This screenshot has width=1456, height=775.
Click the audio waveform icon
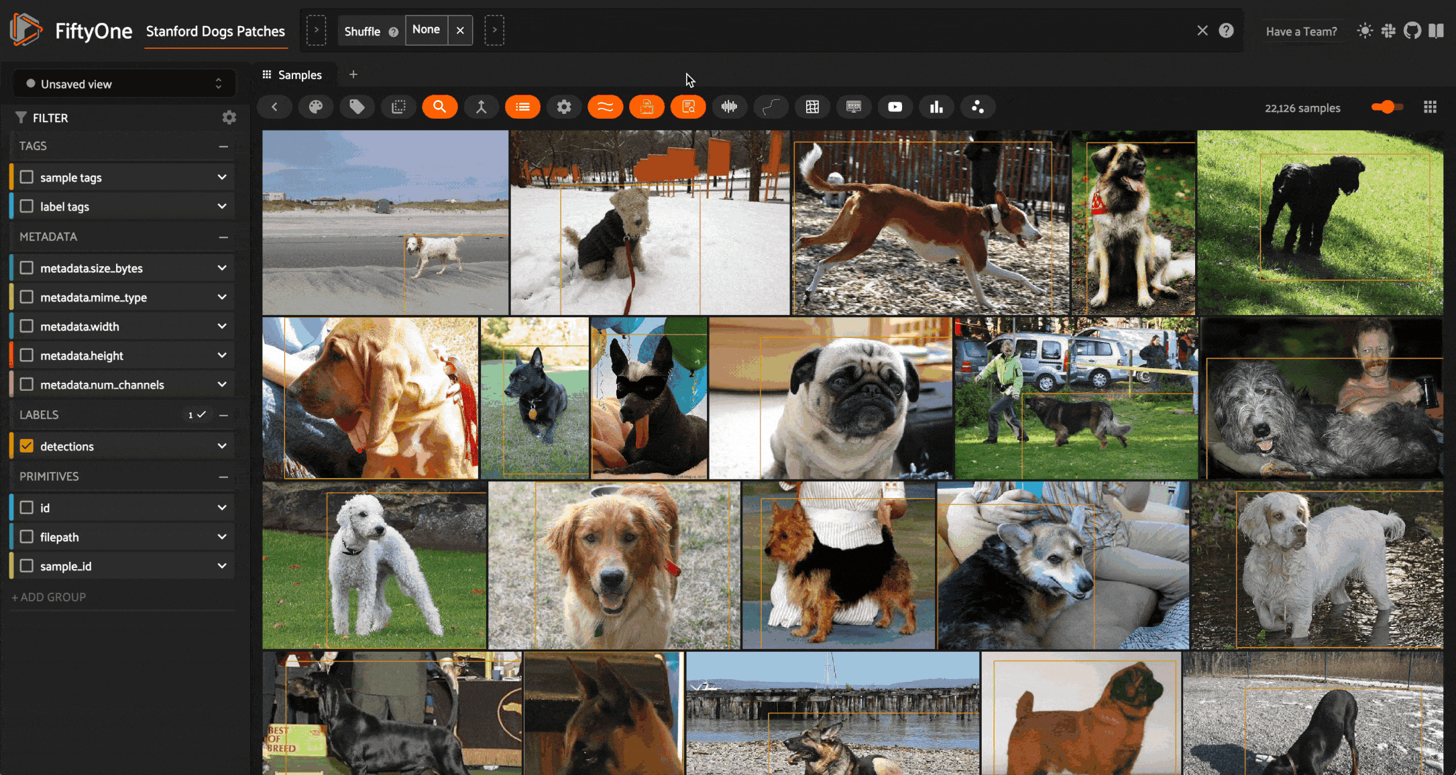pos(729,107)
